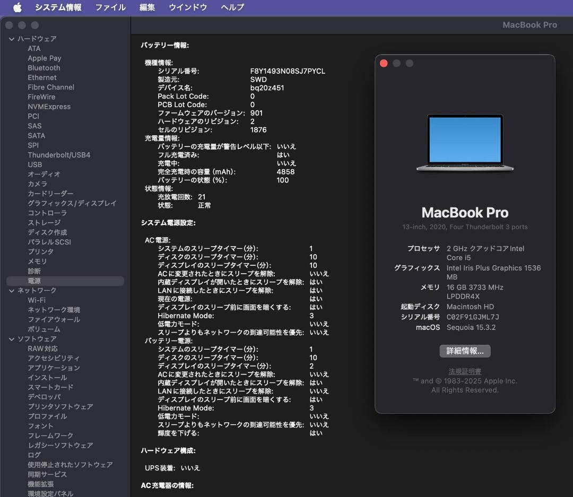Collapse the ソフトウェア section
The image size is (573, 497).
pyautogui.click(x=12, y=339)
